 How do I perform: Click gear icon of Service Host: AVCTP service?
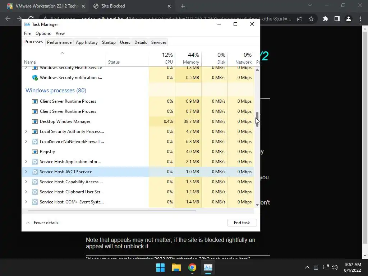point(35,172)
